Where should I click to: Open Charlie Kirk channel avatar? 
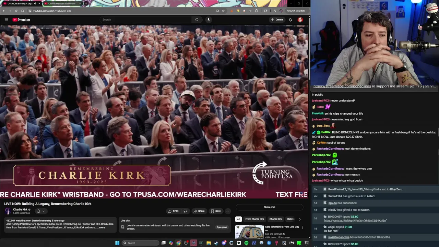coord(8,211)
